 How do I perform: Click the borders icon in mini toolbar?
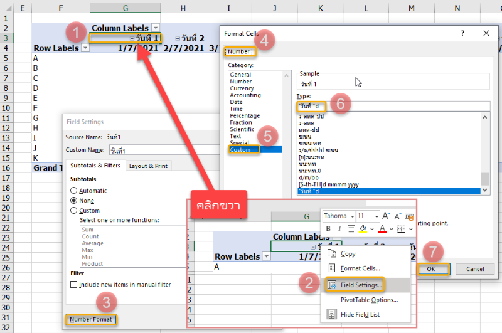tap(400, 229)
